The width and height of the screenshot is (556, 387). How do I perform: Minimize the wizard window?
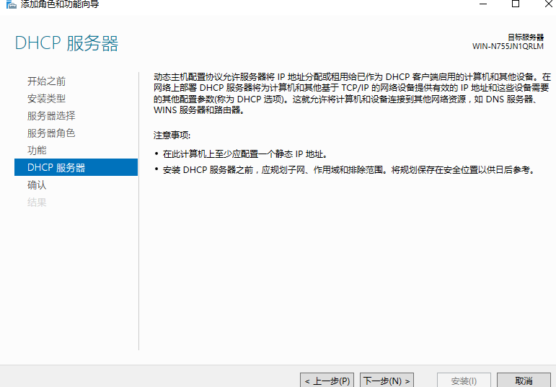483,4
